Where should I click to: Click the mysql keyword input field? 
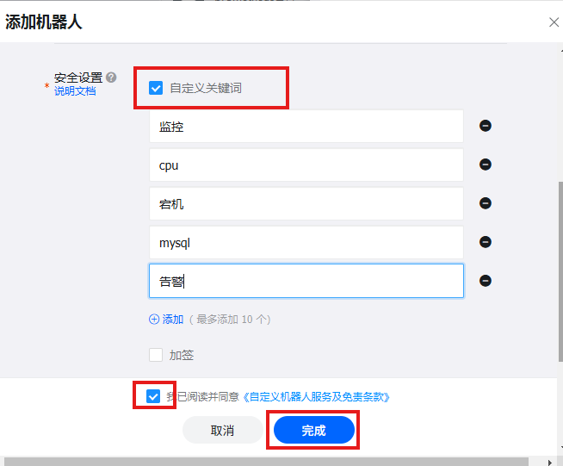click(x=306, y=242)
